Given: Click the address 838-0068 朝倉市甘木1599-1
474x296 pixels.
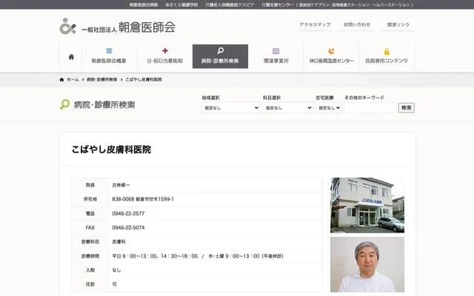Looking at the screenshot, I should pyautogui.click(x=143, y=199).
